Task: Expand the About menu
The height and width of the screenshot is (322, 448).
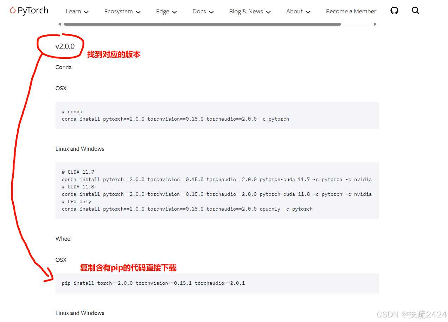Action: tap(298, 11)
